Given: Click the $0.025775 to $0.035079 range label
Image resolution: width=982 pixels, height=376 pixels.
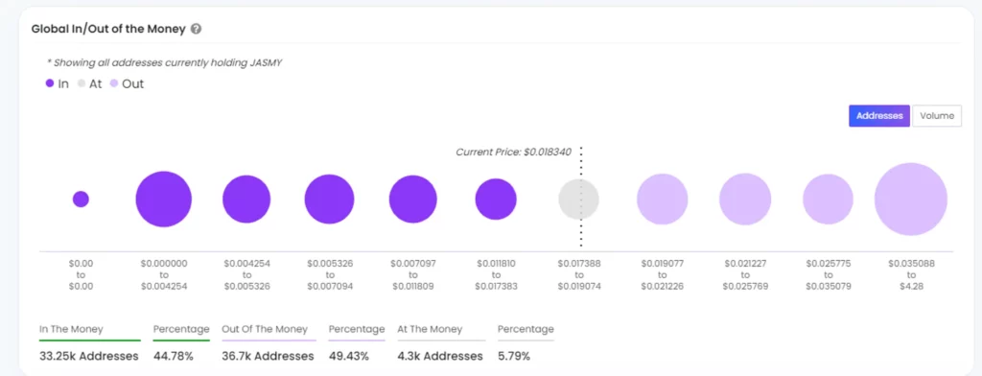Looking at the screenshot, I should coord(828,275).
